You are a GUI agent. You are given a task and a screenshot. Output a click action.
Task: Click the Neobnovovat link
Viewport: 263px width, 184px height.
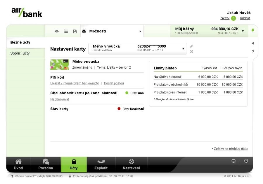pos(60,99)
